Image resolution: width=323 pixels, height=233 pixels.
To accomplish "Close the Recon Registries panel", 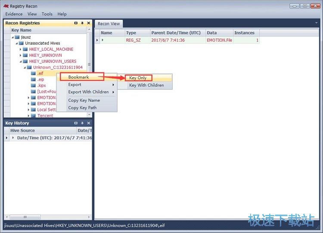I will (x=89, y=23).
